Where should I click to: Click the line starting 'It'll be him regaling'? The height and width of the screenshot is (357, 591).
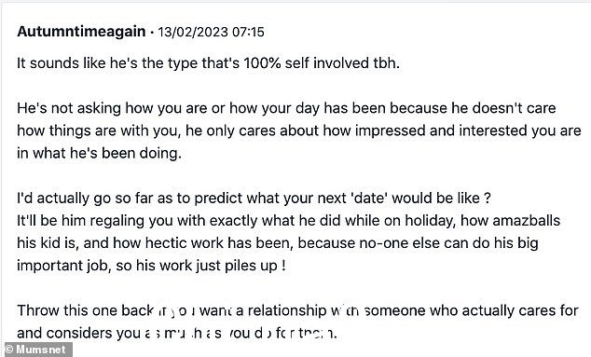coord(289,221)
